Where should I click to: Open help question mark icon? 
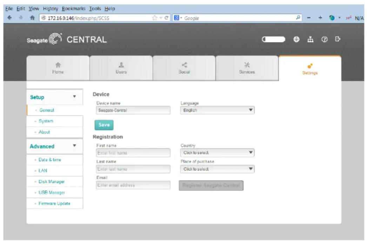(324, 39)
